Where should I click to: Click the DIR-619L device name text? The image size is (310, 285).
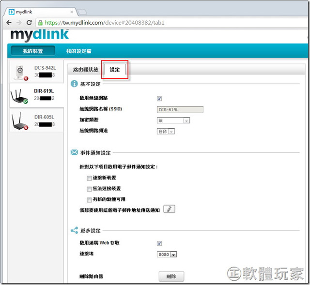pos(44,91)
